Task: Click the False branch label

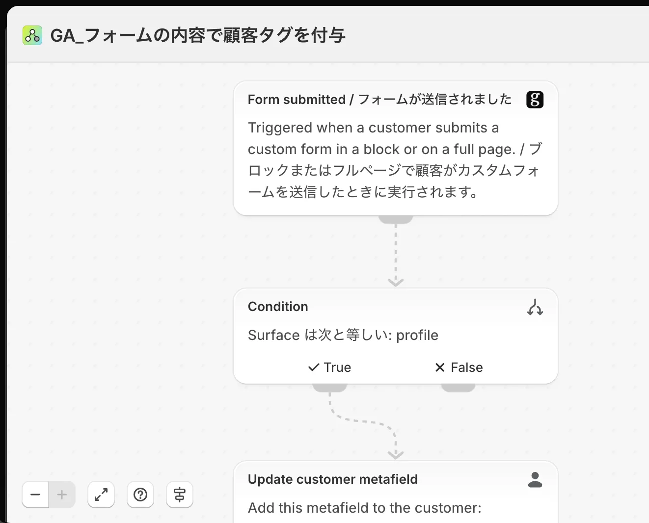Action: (x=466, y=367)
